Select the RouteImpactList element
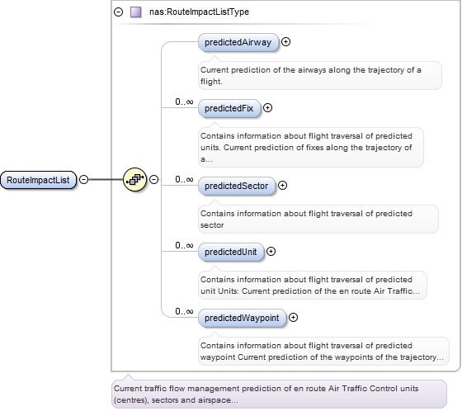Image resolution: width=462 pixels, height=411 pixels. point(38,180)
